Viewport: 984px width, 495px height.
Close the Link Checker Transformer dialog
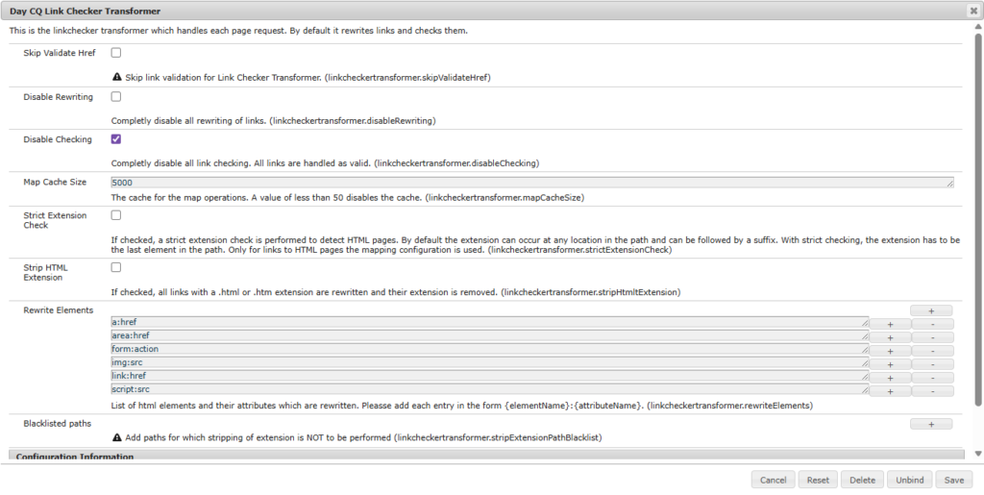pyautogui.click(x=973, y=11)
